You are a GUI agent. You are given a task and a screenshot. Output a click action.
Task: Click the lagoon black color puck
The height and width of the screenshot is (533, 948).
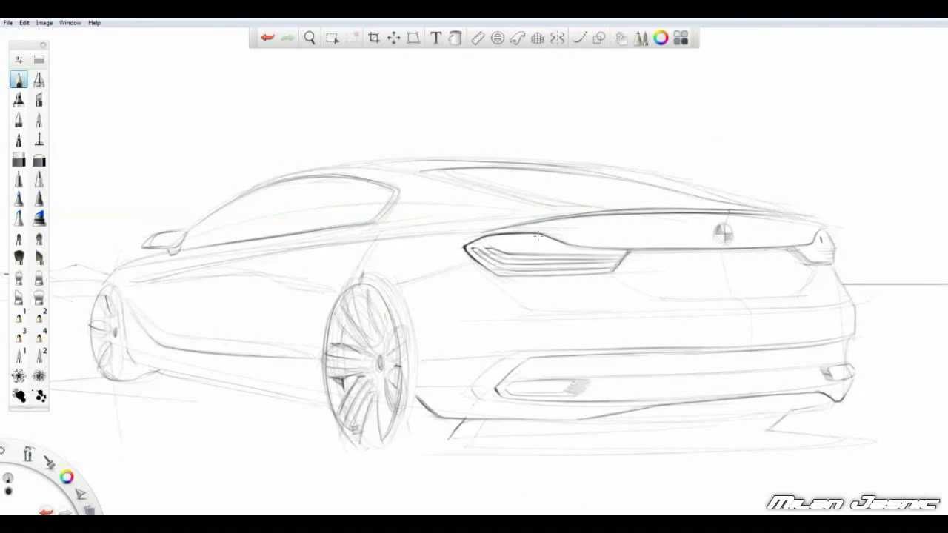pyautogui.click(x=8, y=491)
